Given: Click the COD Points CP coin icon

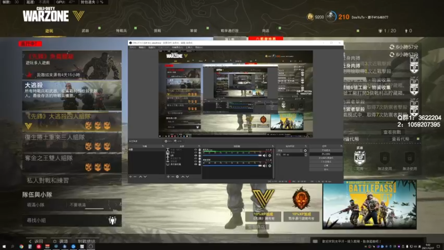Looking at the screenshot, I should click(x=310, y=17).
